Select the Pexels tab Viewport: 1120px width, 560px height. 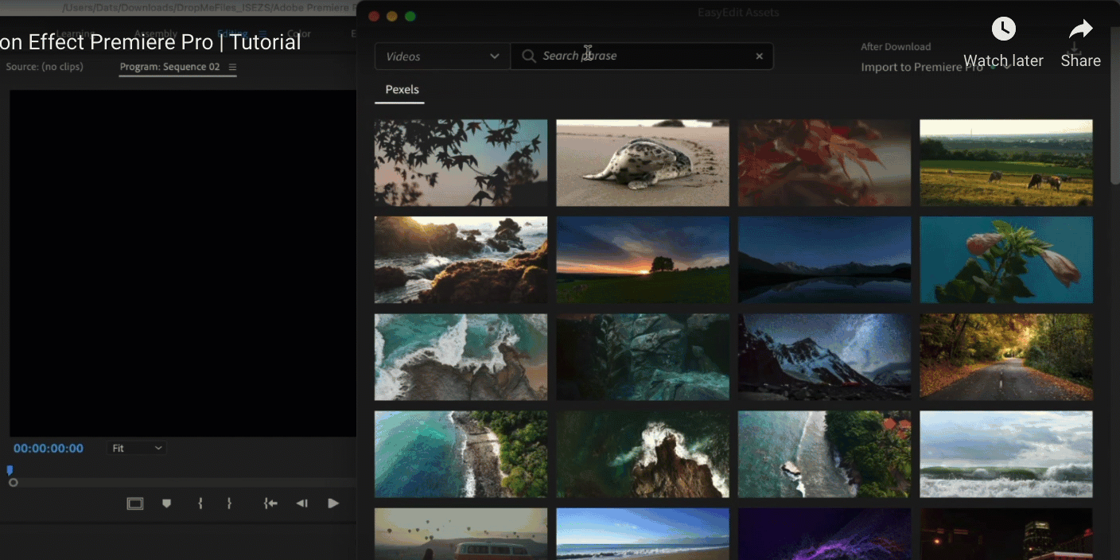(402, 90)
